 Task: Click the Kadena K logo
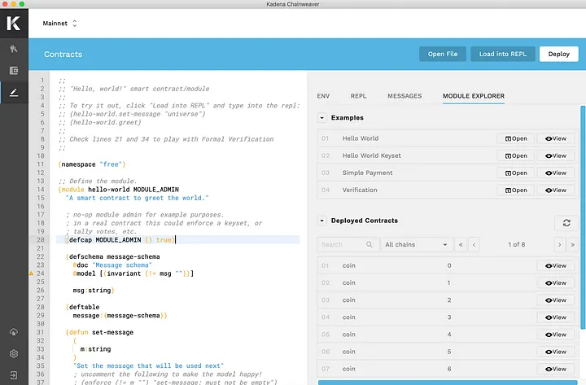[x=14, y=23]
